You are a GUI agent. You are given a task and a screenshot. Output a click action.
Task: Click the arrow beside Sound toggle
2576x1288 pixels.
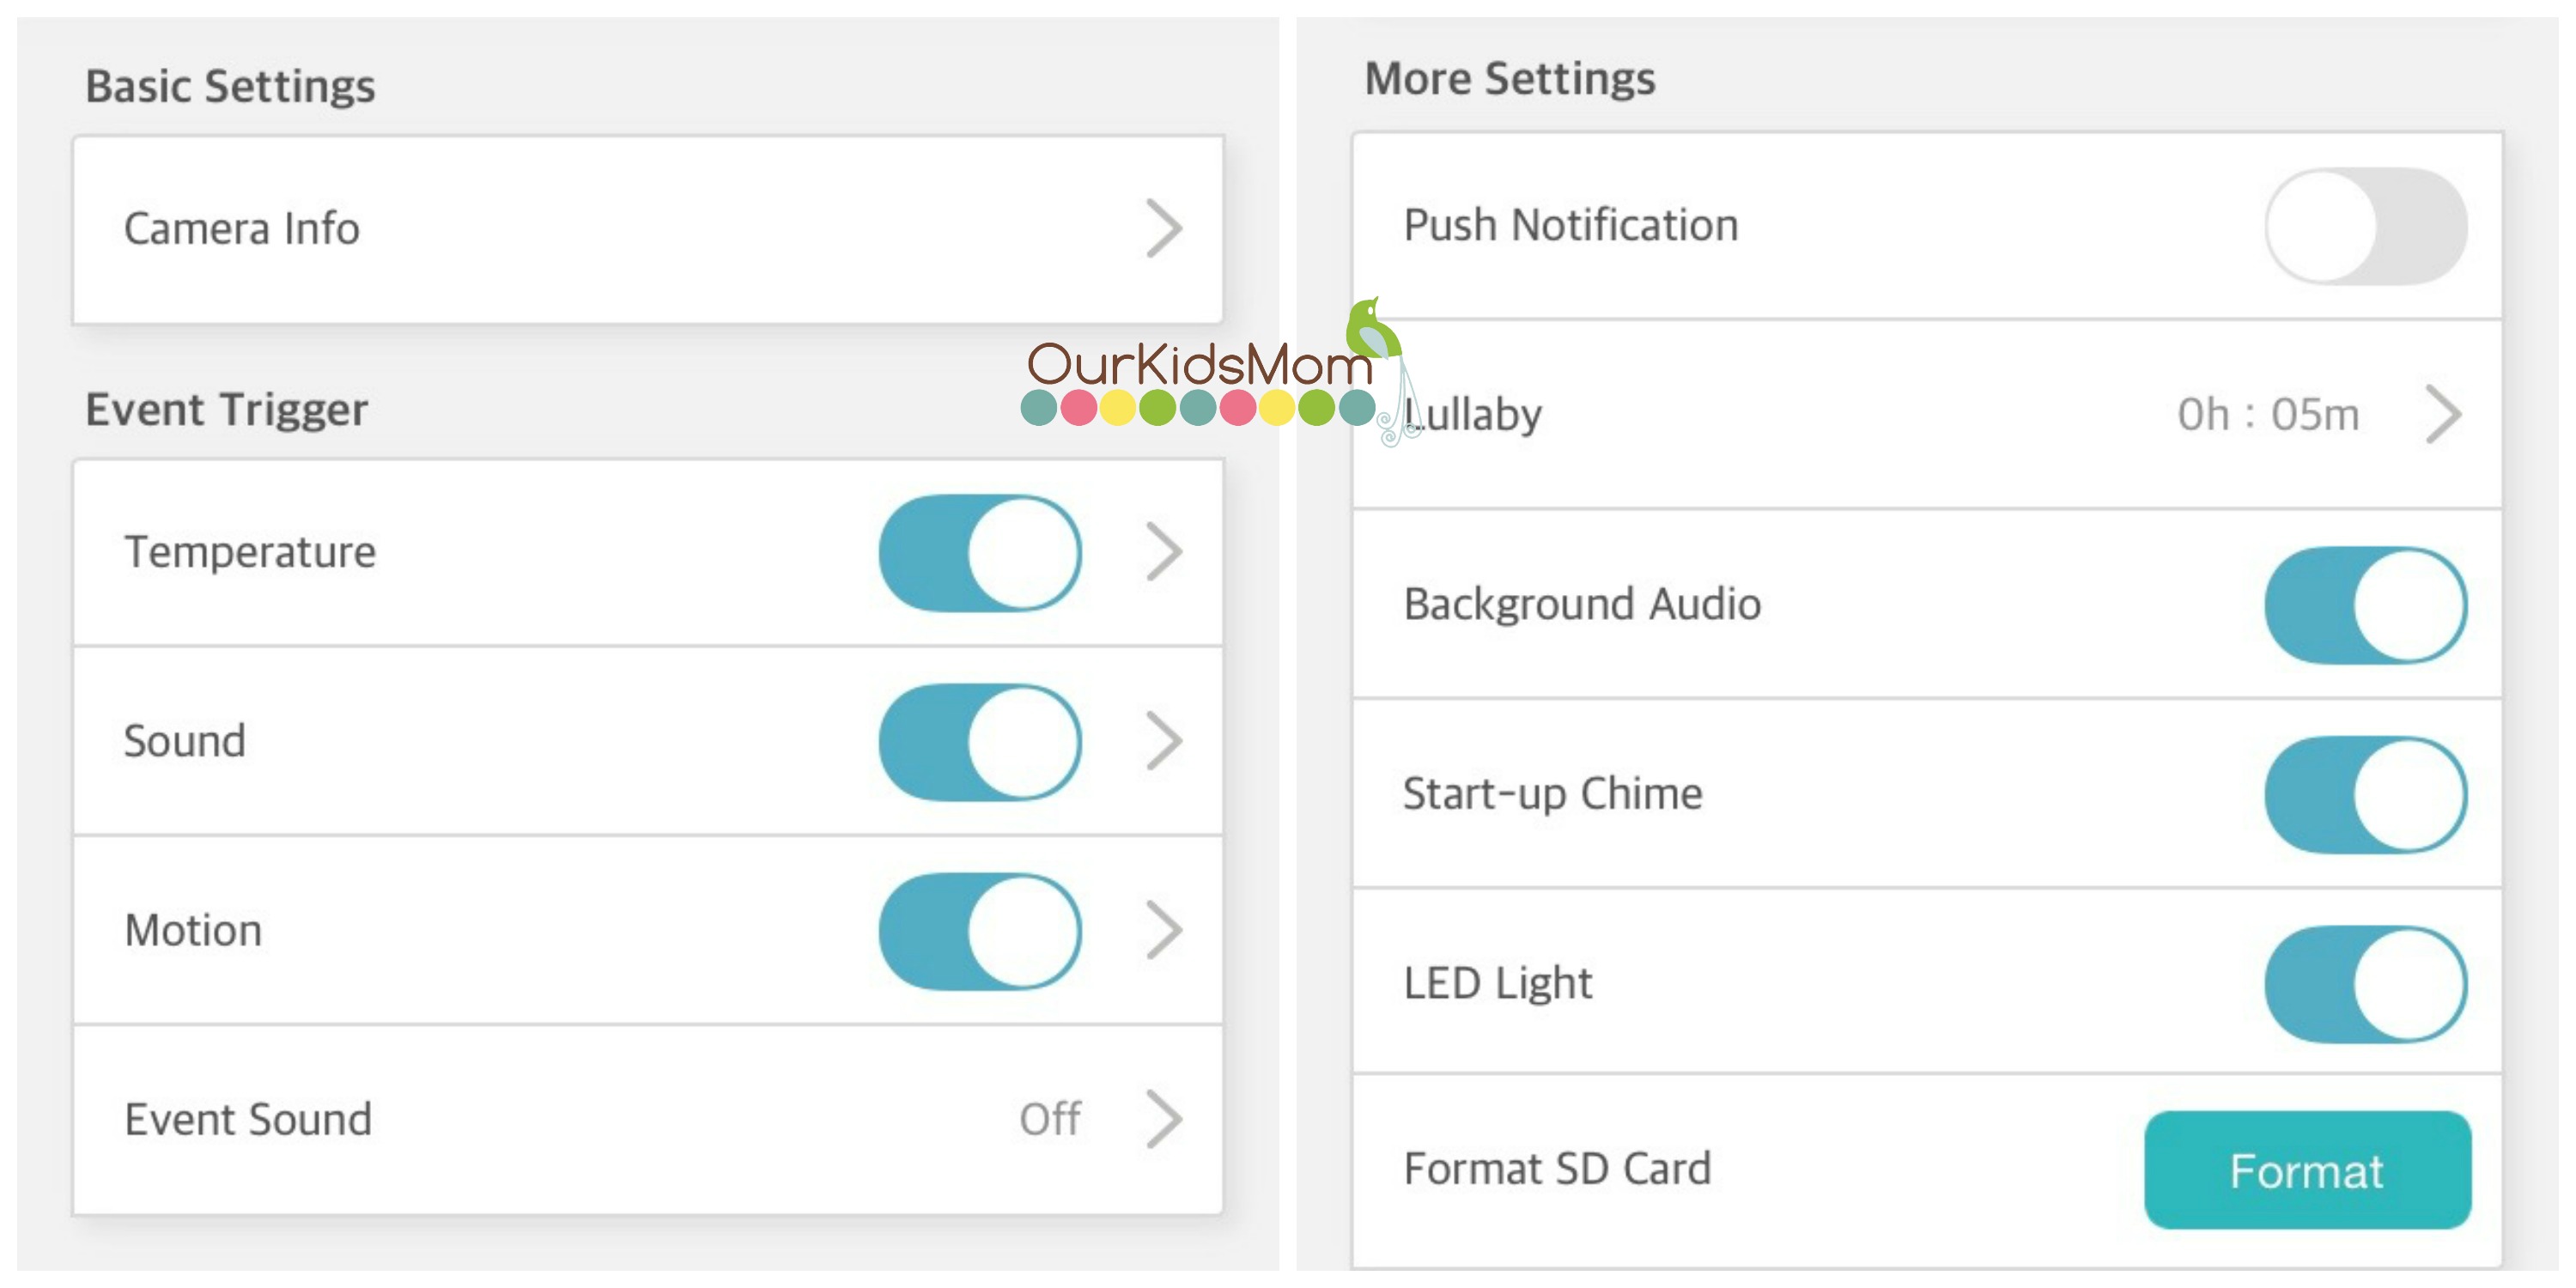tap(1164, 741)
